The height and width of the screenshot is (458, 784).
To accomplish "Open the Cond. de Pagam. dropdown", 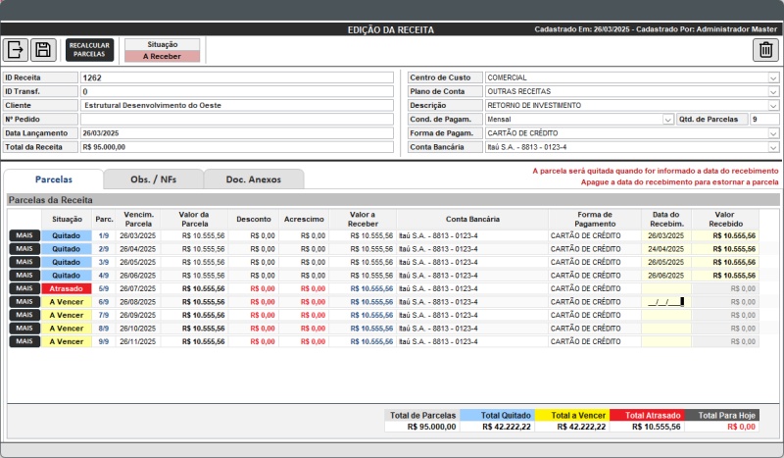I will coord(667,120).
